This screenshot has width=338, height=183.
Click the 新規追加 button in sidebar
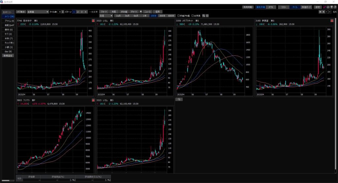pos(8,56)
